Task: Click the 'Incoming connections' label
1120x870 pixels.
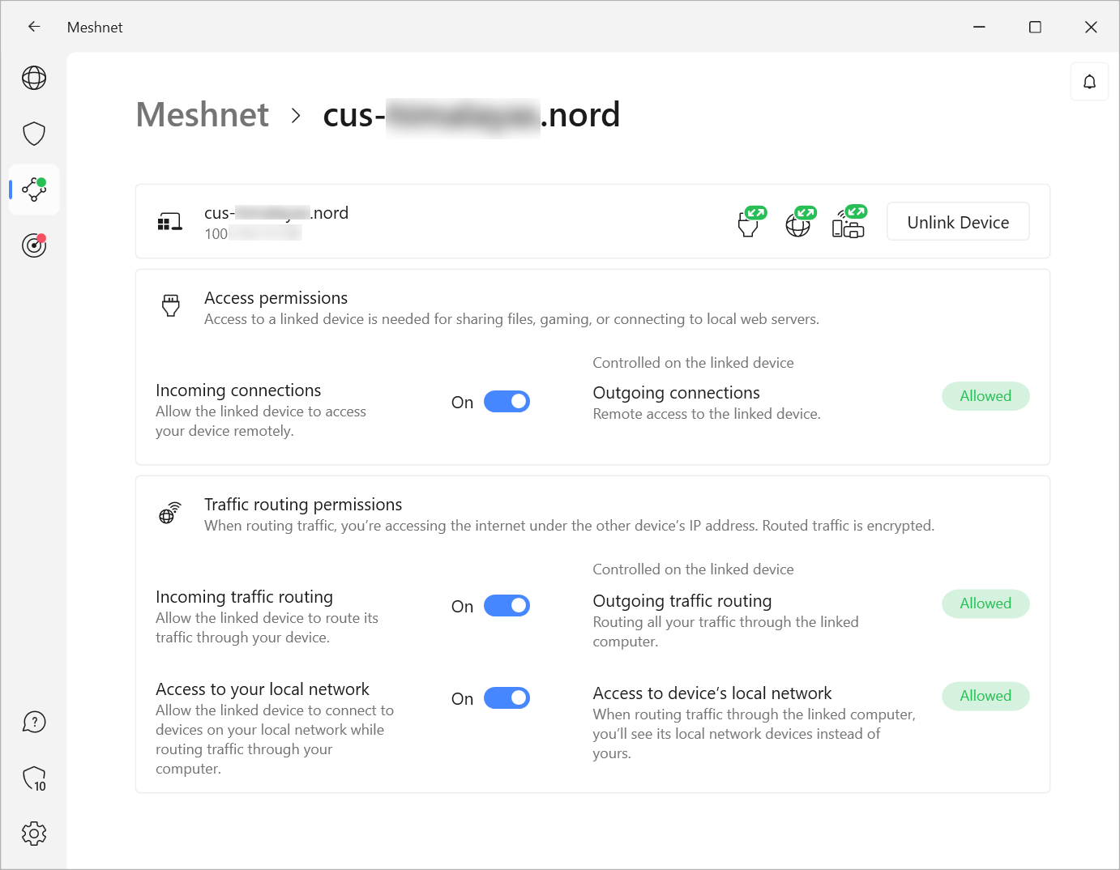Action: [238, 390]
